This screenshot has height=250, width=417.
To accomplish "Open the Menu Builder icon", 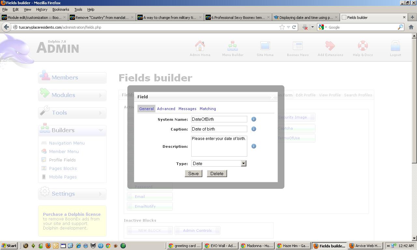I will tap(233, 46).
